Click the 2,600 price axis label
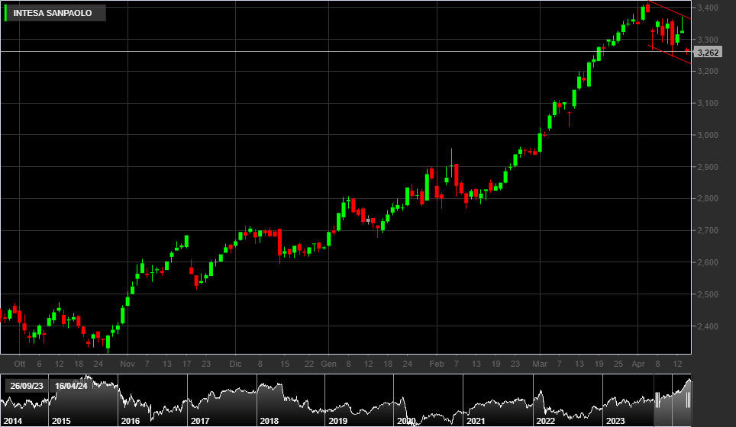736x427 pixels. coord(707,262)
